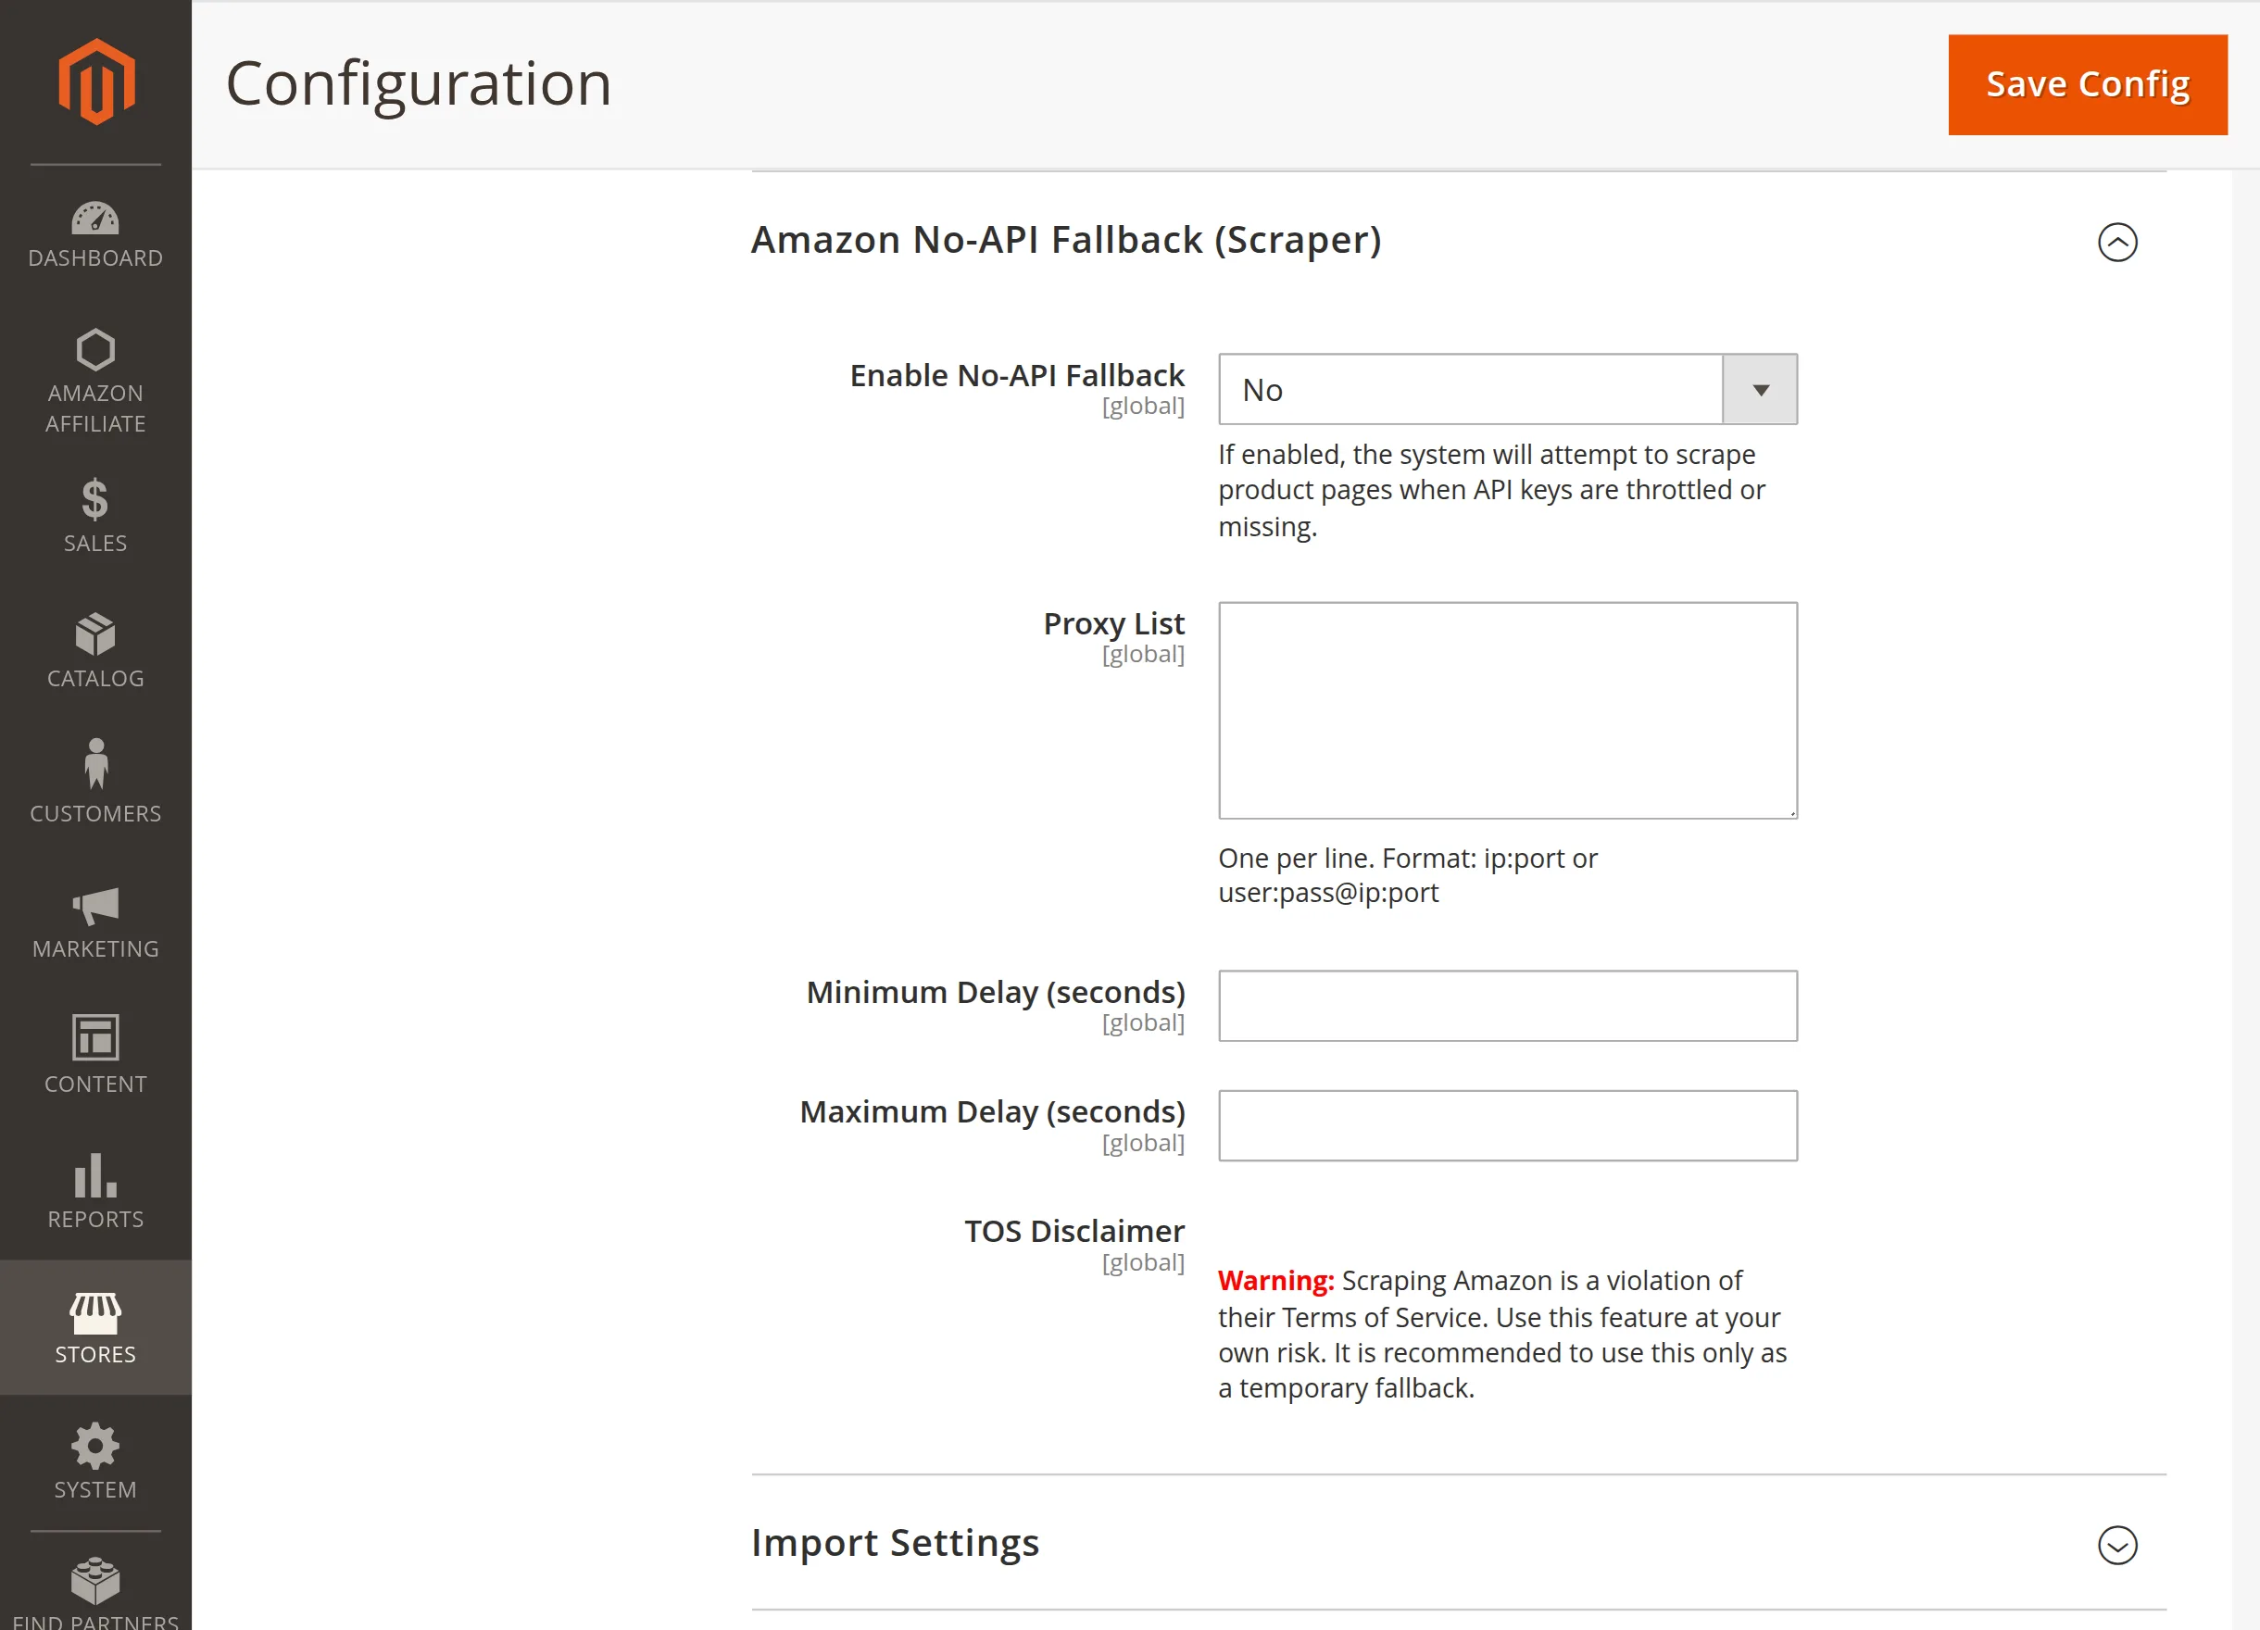2260x1630 pixels.
Task: Open Sales dollar sign icon
Action: point(95,499)
